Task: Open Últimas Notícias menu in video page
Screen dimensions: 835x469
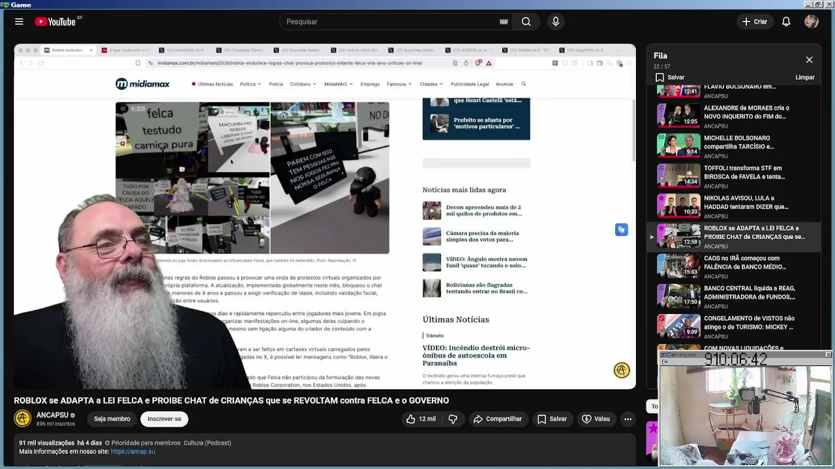Action: click(213, 84)
